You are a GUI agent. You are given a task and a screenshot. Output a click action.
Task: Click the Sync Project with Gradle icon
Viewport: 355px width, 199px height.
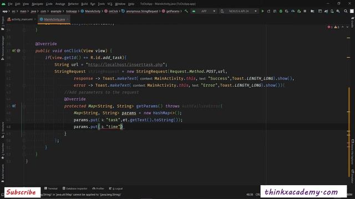pyautogui.click(x=326, y=11)
